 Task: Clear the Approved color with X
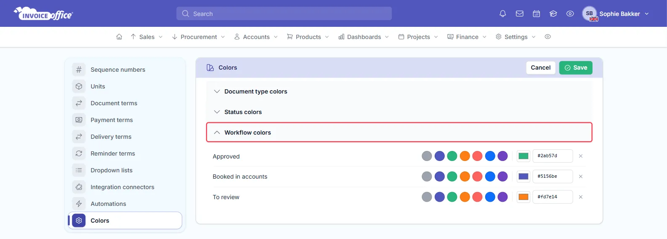tap(581, 156)
